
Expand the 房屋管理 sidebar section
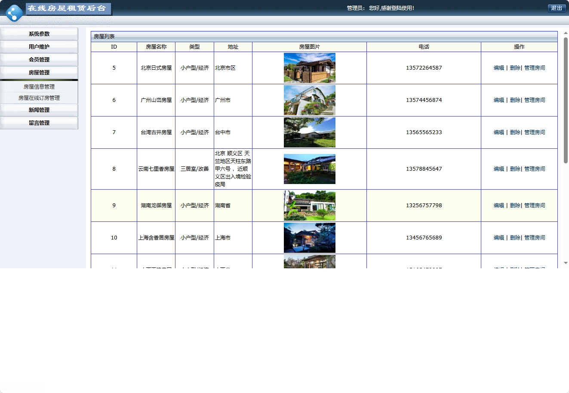pyautogui.click(x=39, y=73)
